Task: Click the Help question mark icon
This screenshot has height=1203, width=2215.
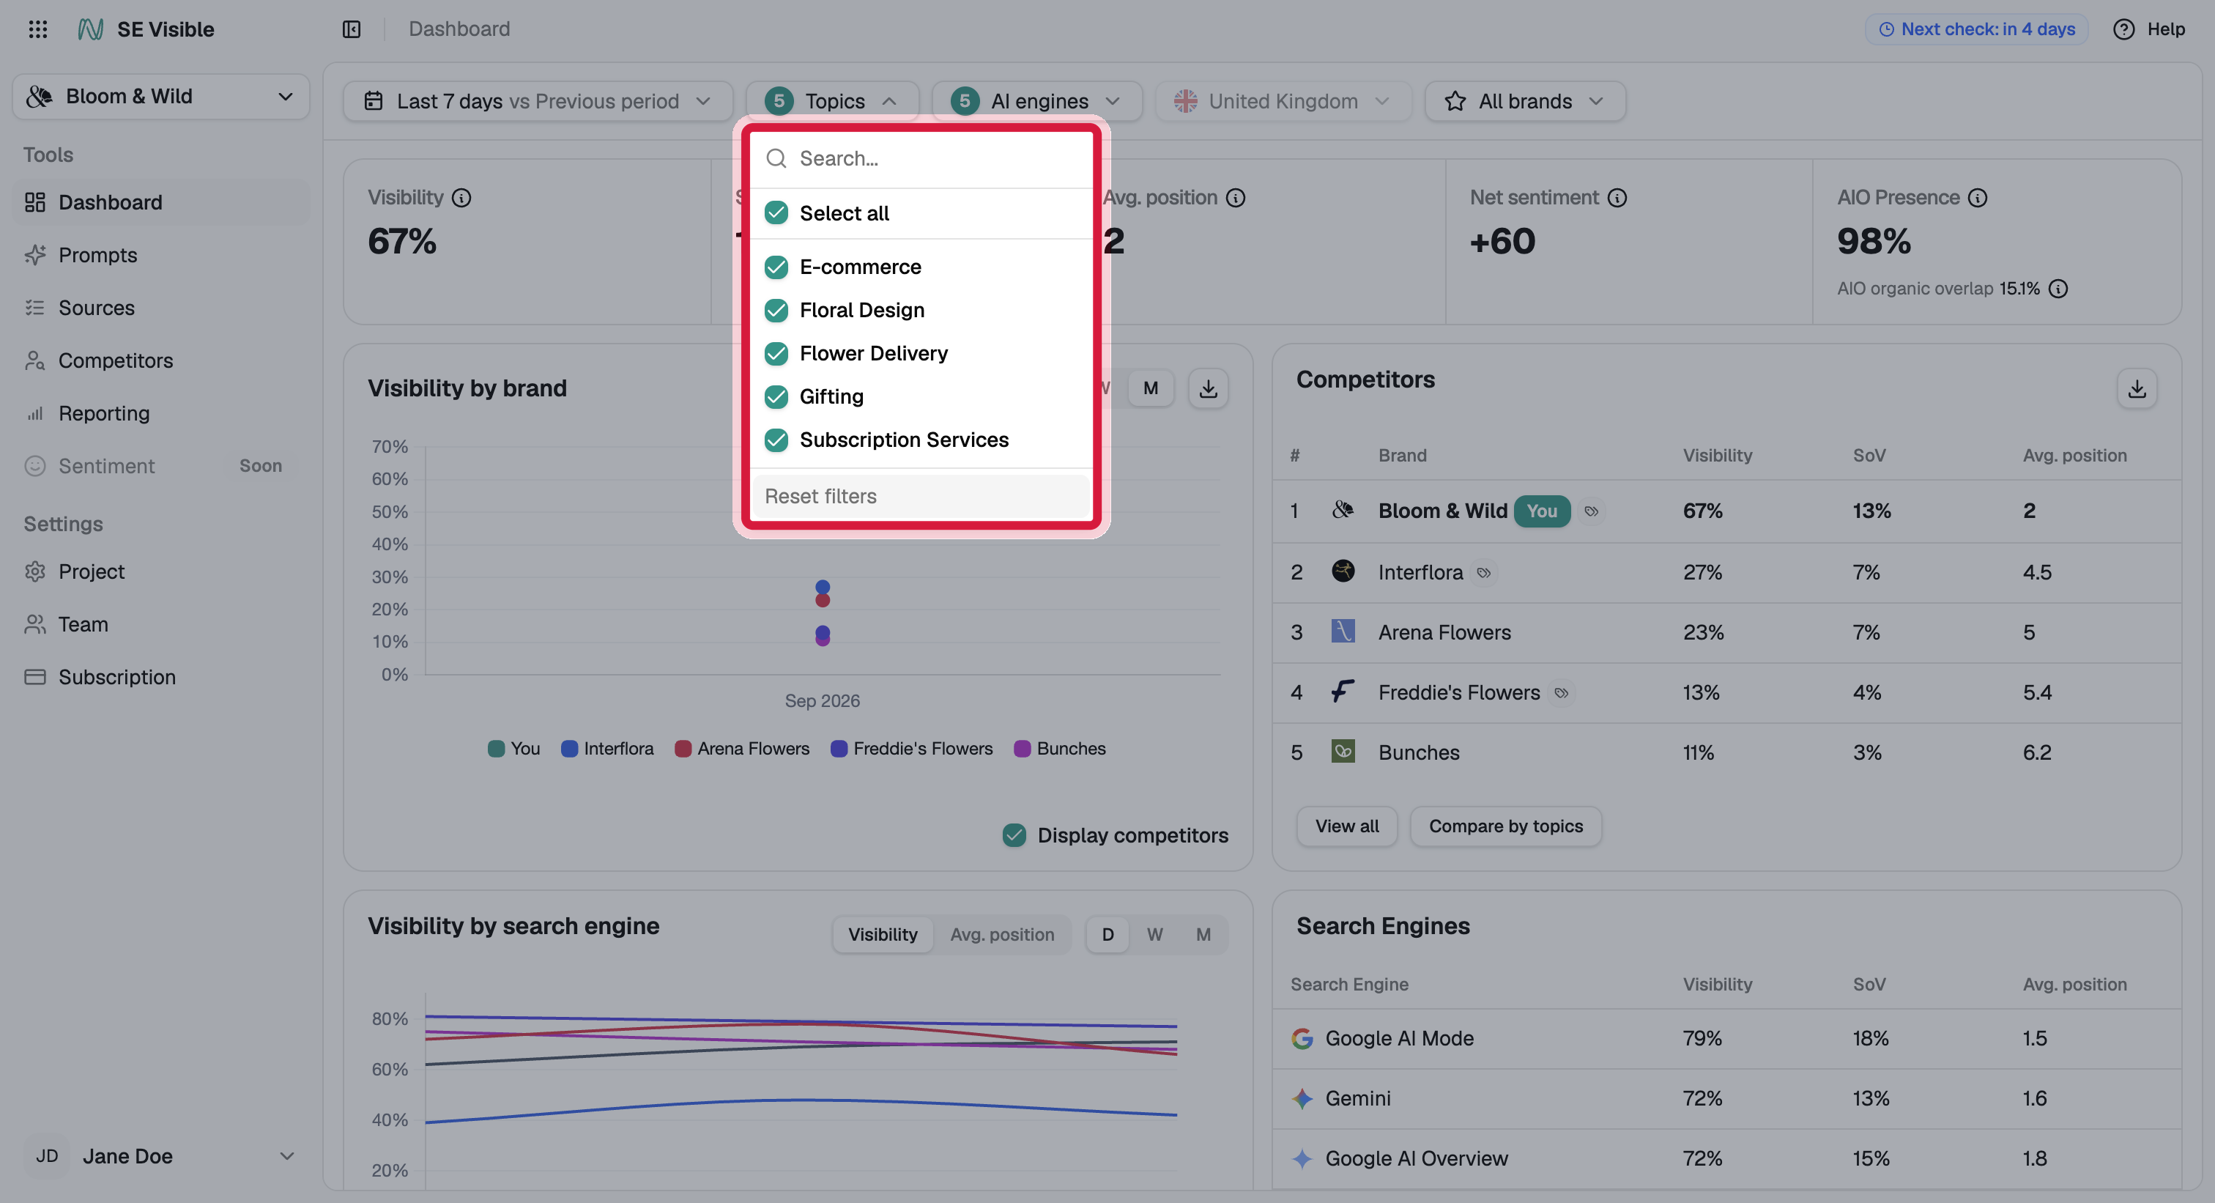Action: 2123,29
